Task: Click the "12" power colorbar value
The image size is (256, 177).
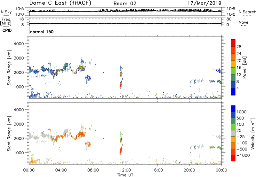Action: (x=239, y=75)
